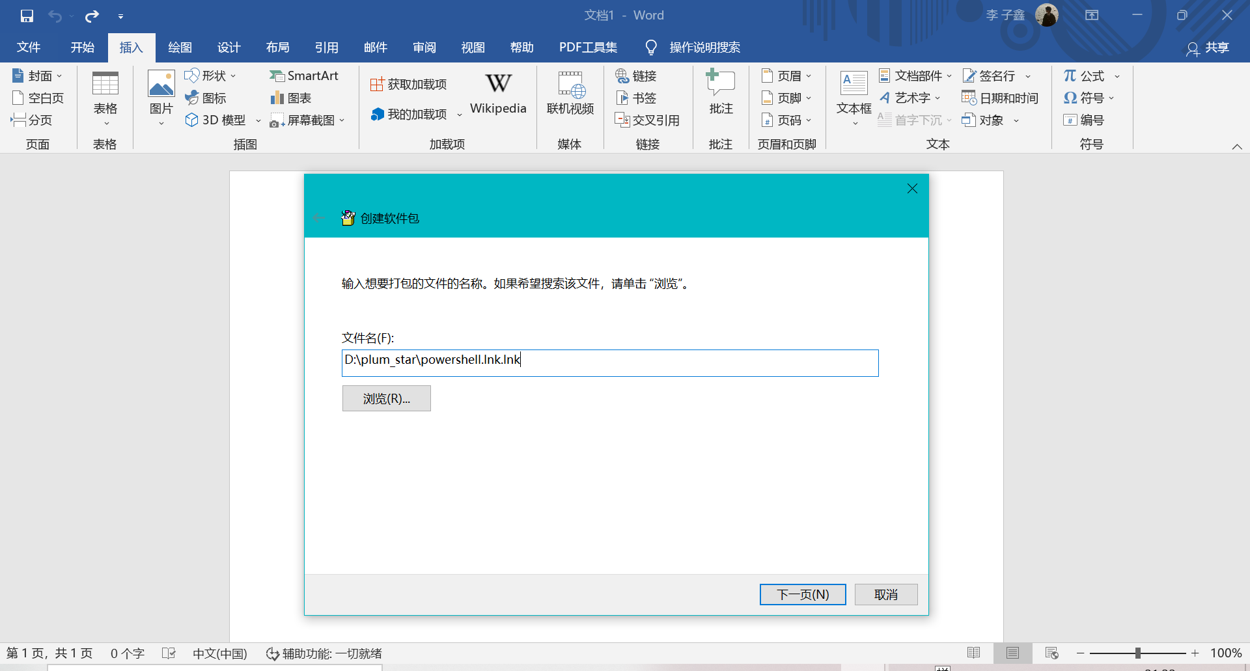Switch to the References (引用) tab
The height and width of the screenshot is (671, 1250).
click(x=326, y=48)
